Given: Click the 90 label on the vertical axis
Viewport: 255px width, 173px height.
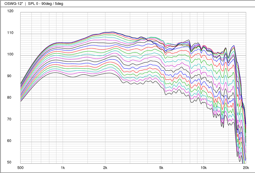Looking at the screenshot, I should coord(9,76).
